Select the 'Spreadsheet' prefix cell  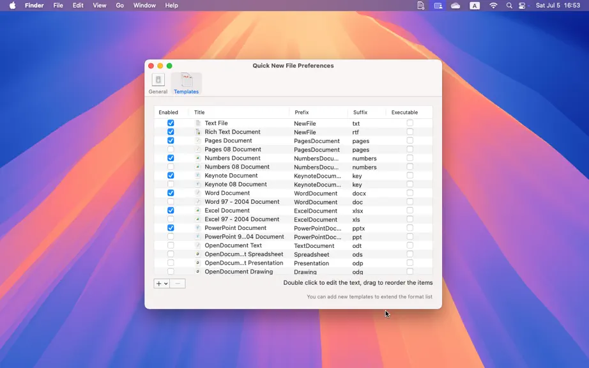[x=311, y=254]
